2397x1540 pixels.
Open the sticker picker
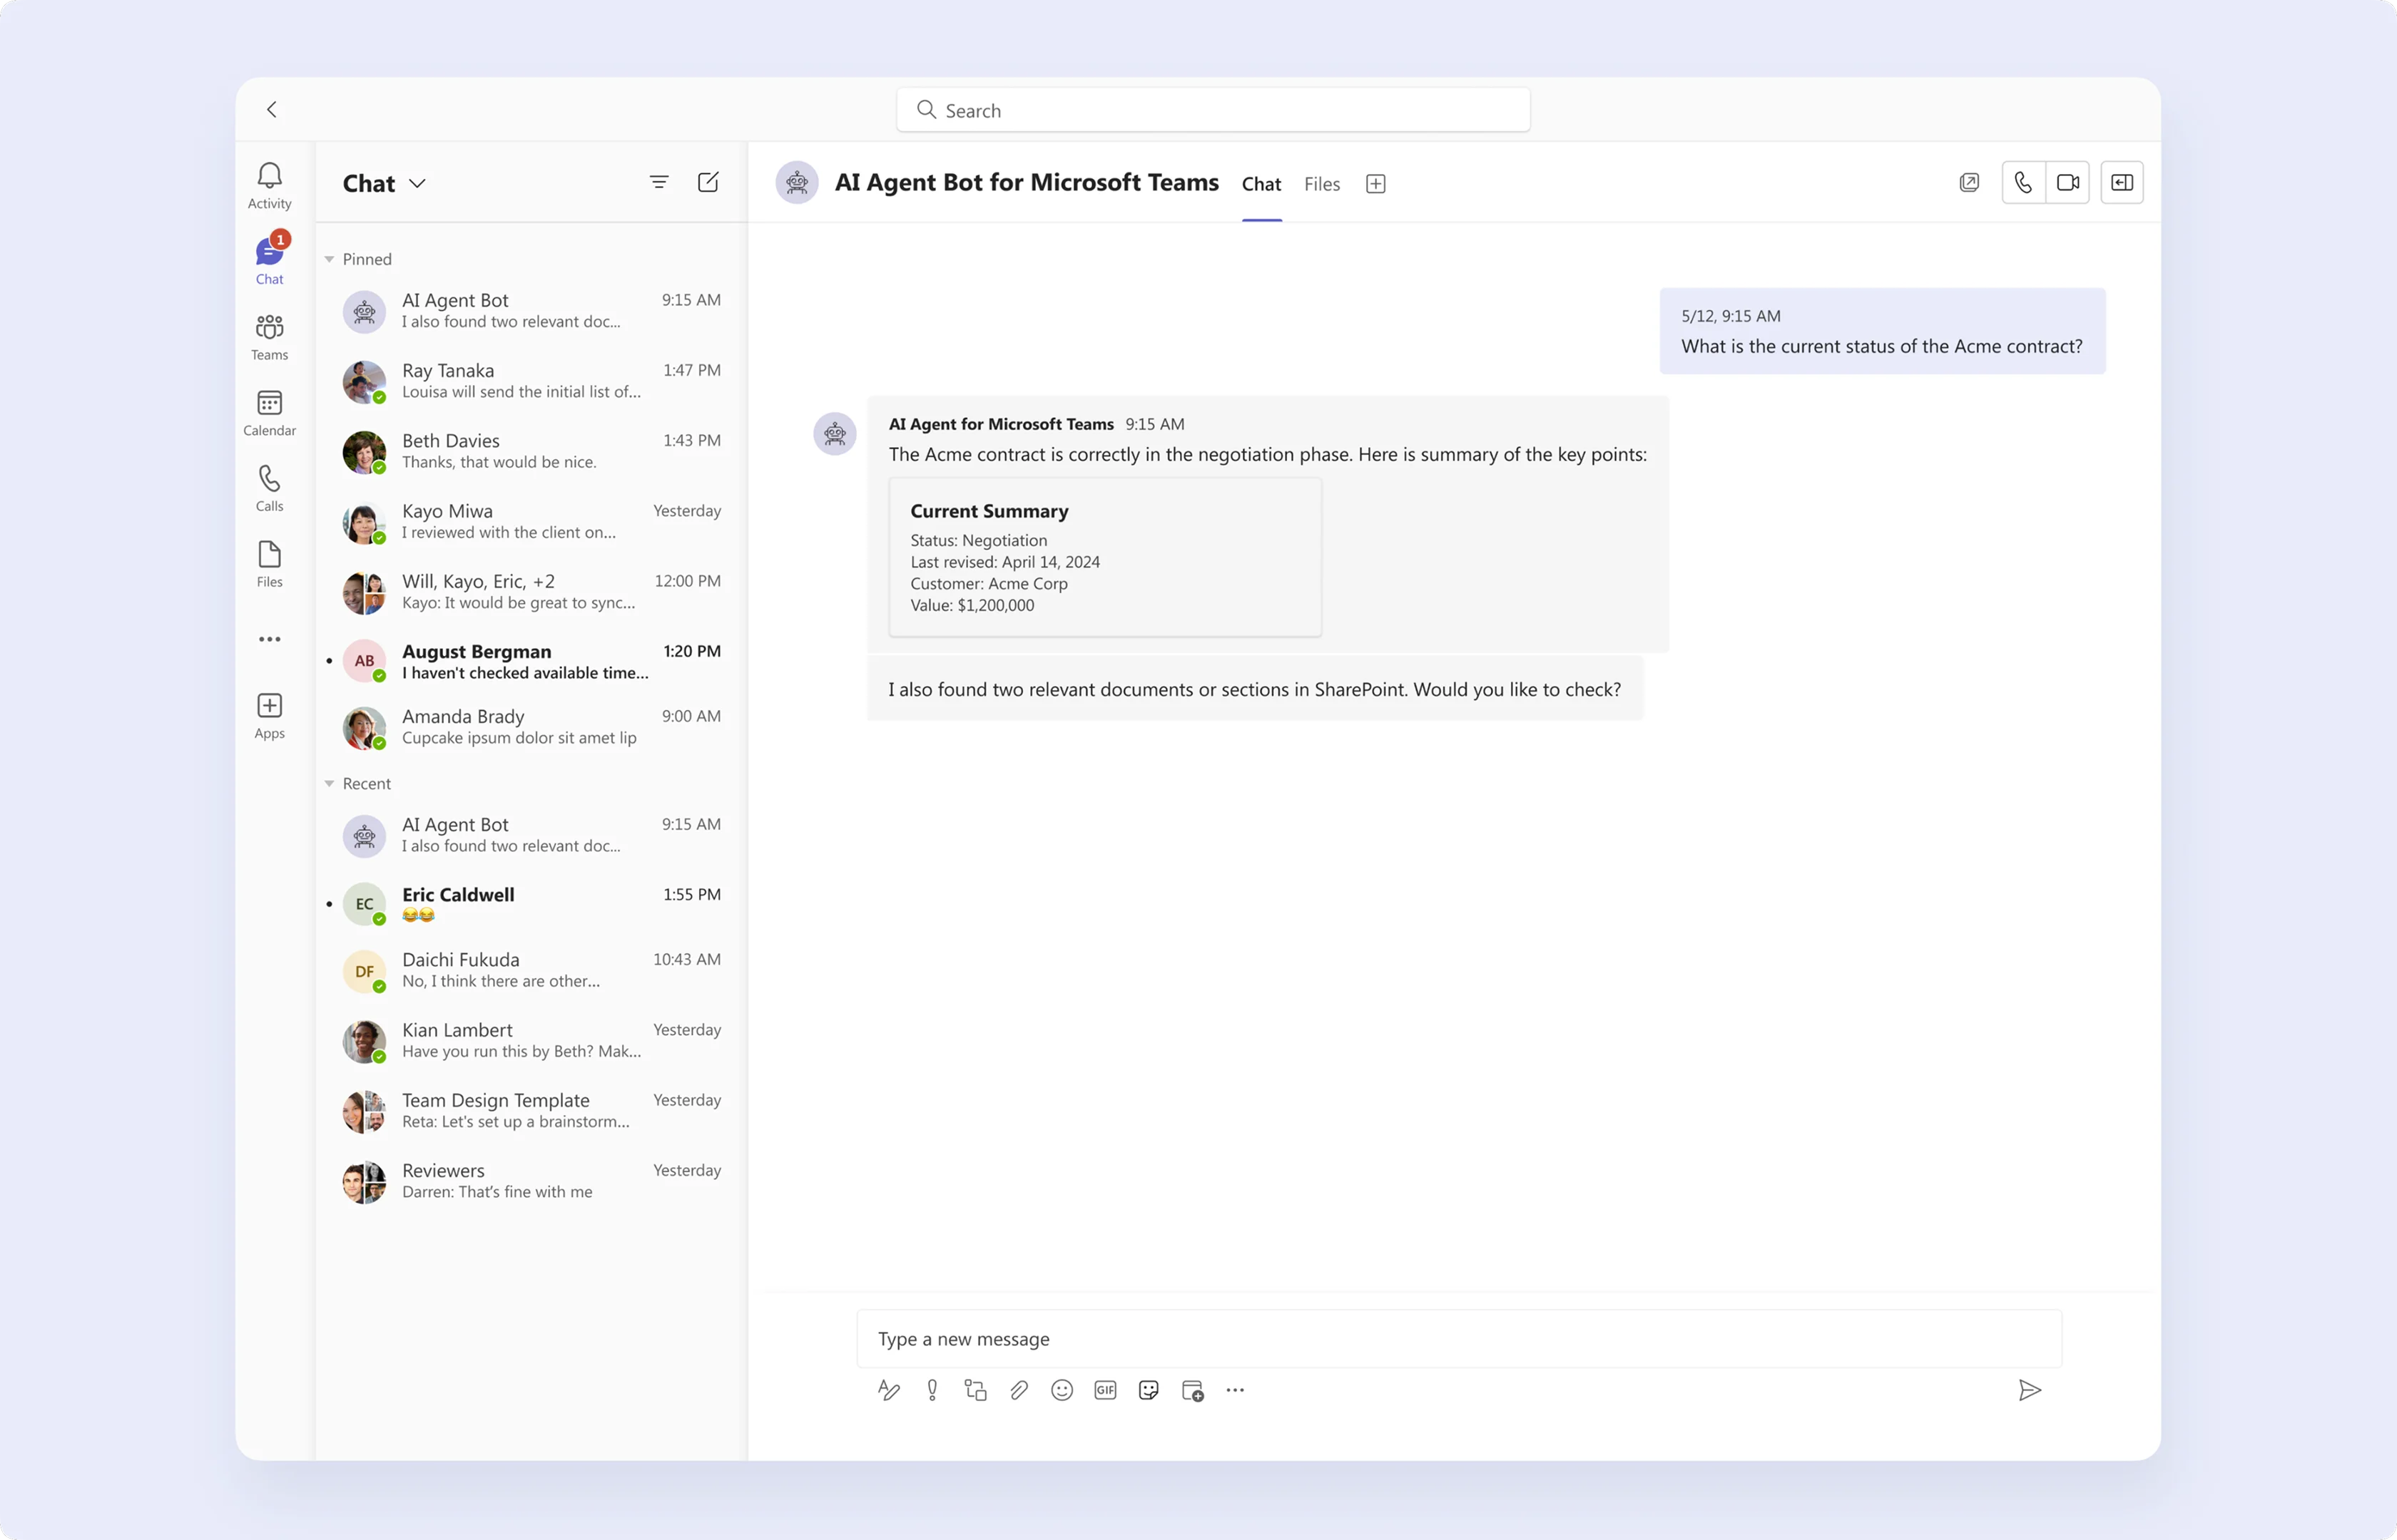(x=1149, y=1390)
